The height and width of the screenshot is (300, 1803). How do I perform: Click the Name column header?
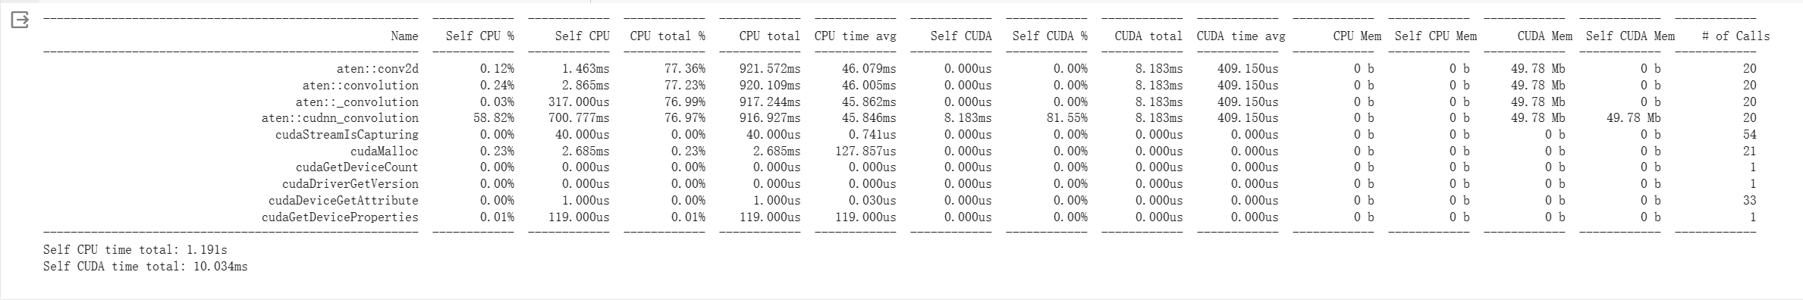tap(404, 36)
